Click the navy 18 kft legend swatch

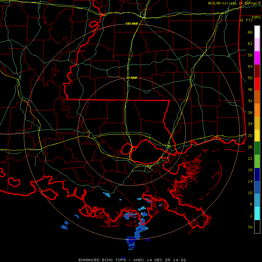tap(257, 174)
